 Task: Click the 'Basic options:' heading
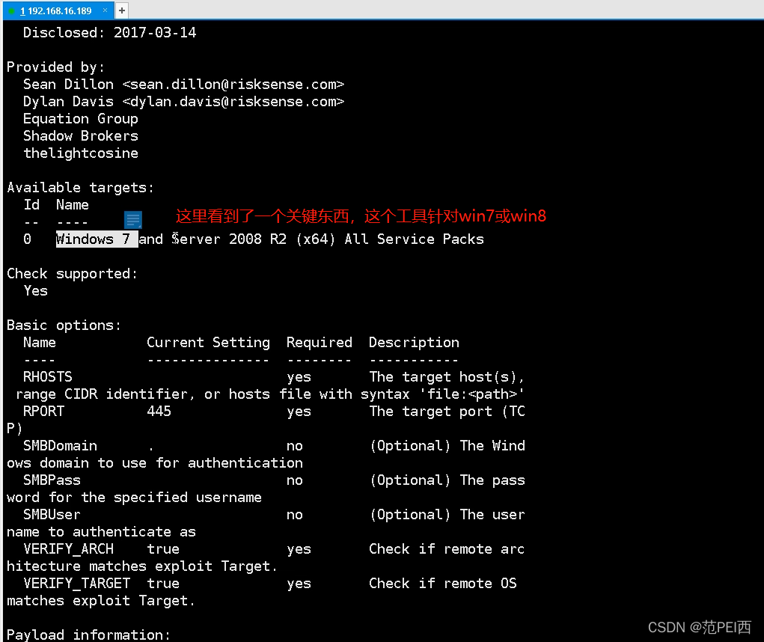64,325
